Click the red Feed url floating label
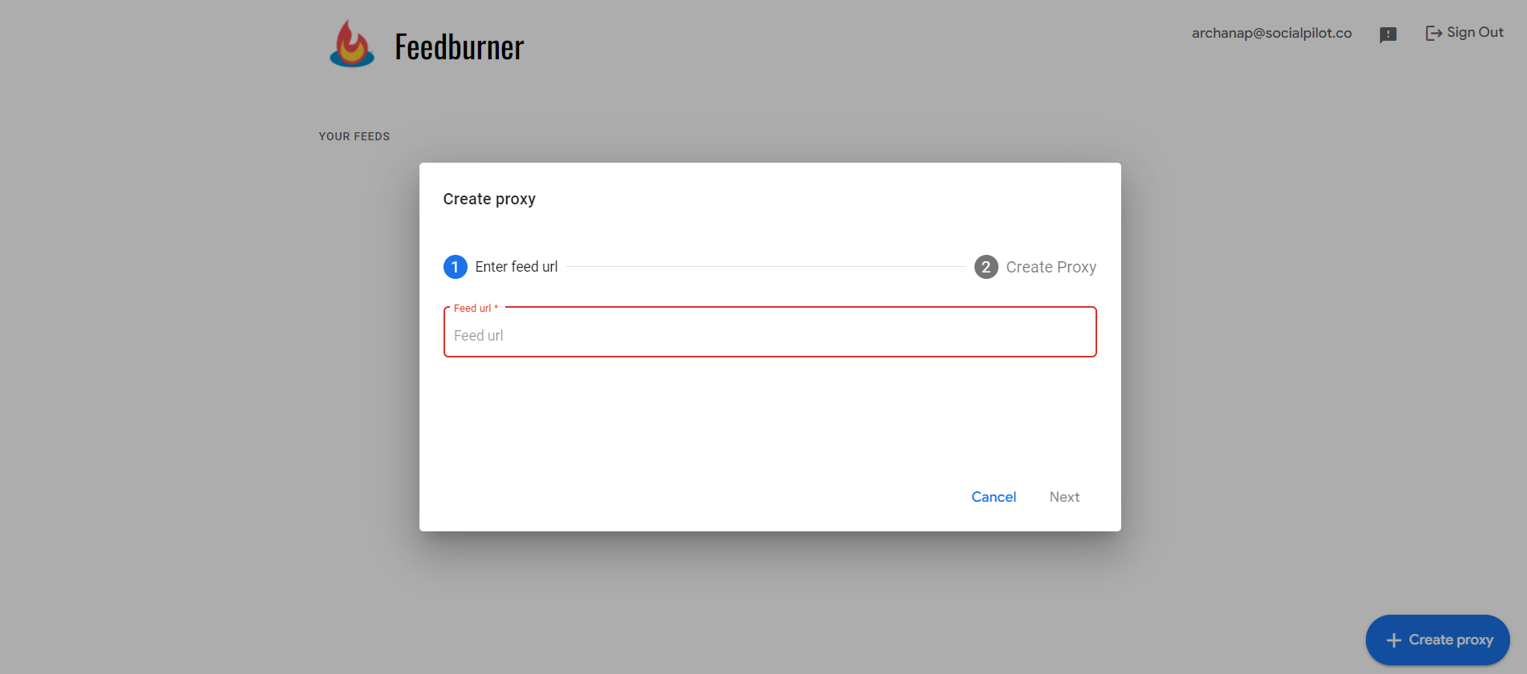The width and height of the screenshot is (1527, 674). point(472,309)
